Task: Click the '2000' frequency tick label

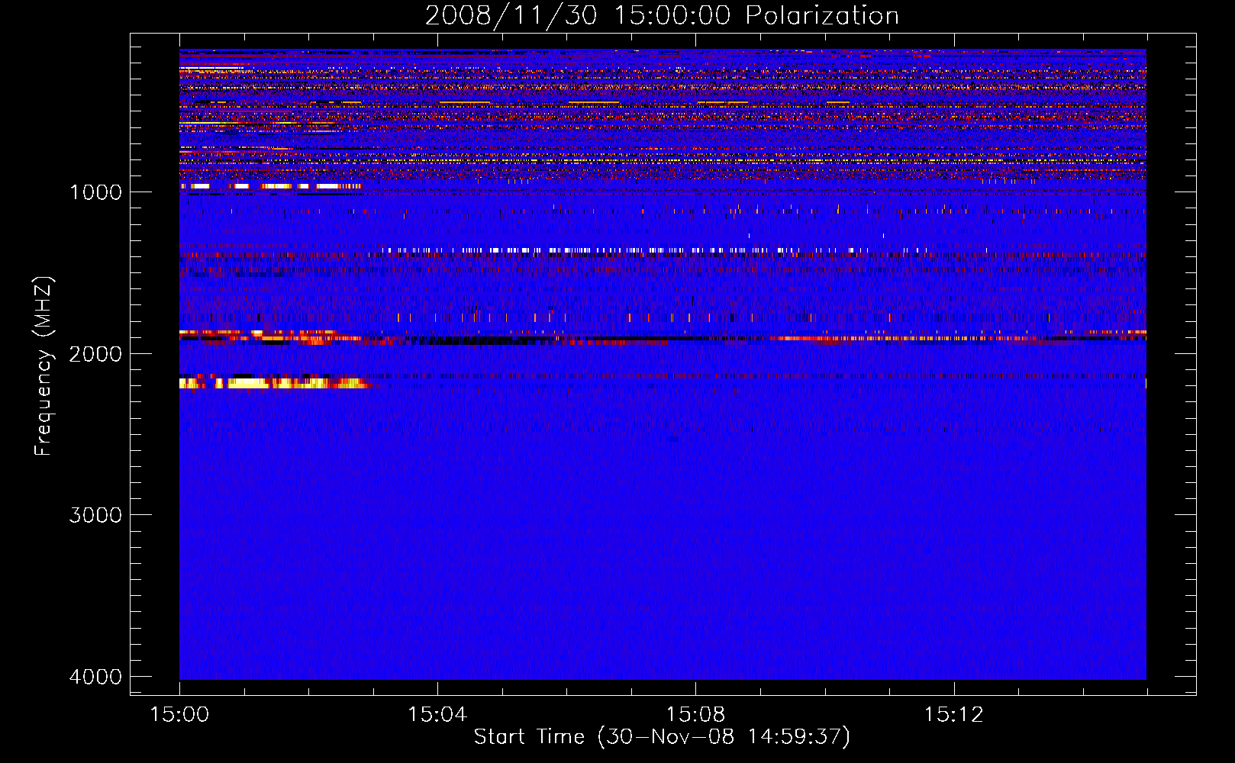Action: click(x=95, y=353)
